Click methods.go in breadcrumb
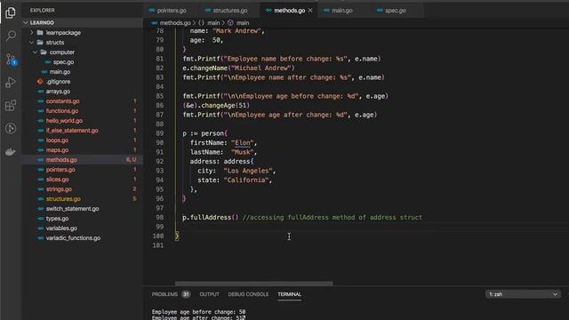 (175, 23)
